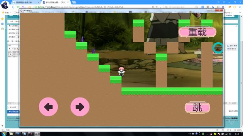Click the teal circle goal at right edge

(218, 48)
